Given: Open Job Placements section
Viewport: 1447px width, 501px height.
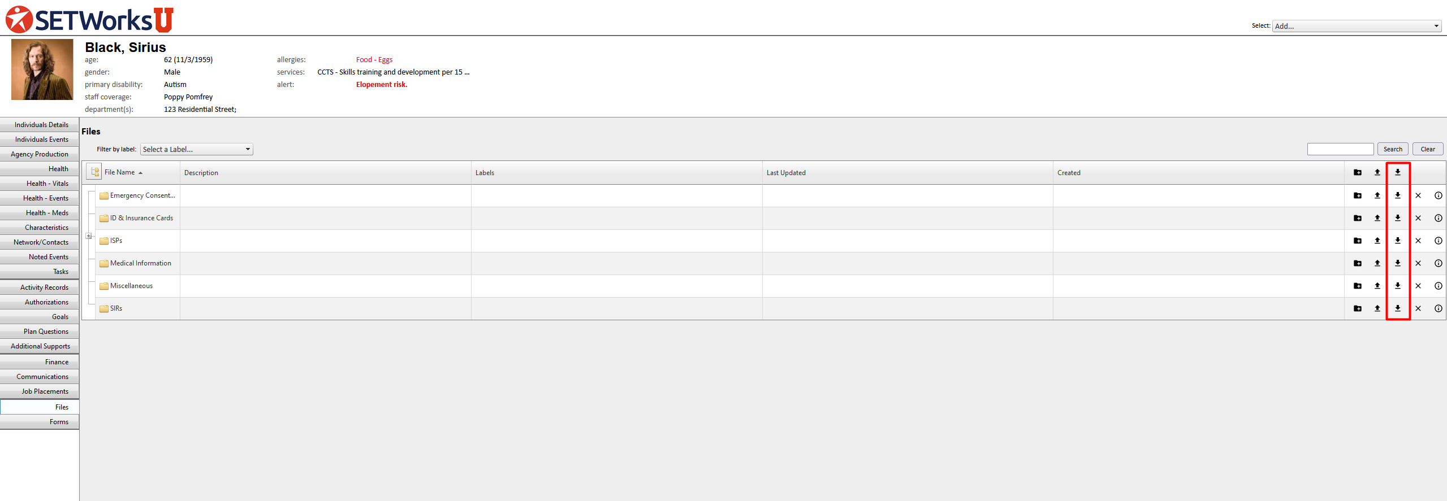Looking at the screenshot, I should point(40,391).
